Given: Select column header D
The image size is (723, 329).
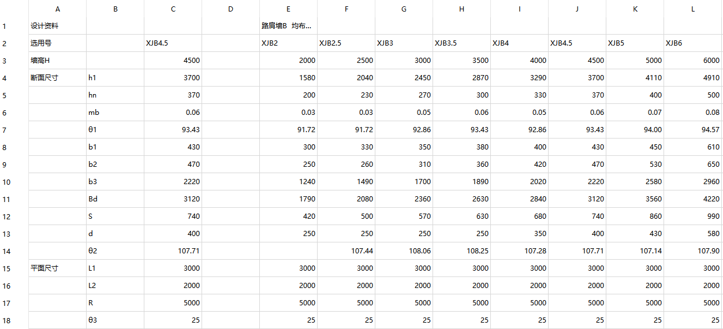Looking at the screenshot, I should [230, 9].
